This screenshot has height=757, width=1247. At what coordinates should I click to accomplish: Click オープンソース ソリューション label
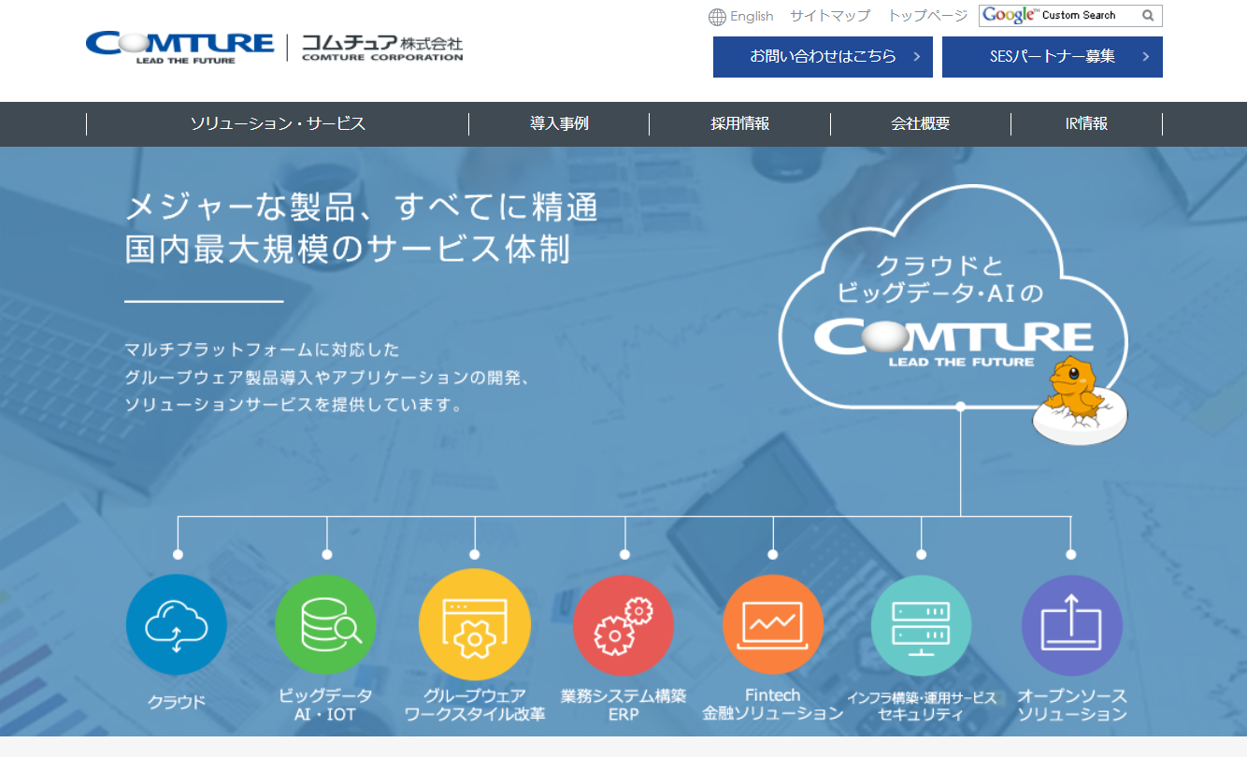(1071, 705)
